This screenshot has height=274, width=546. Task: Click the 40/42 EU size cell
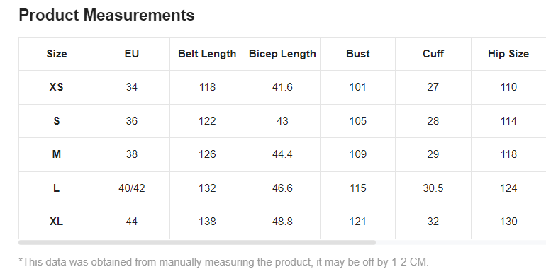132,188
